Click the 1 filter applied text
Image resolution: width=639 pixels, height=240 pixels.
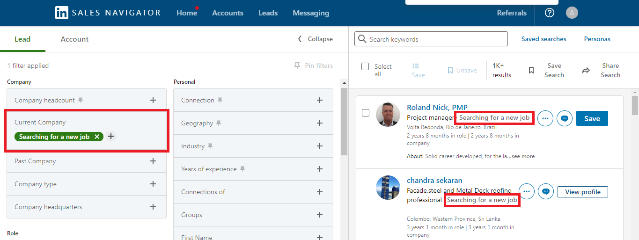pyautogui.click(x=28, y=65)
